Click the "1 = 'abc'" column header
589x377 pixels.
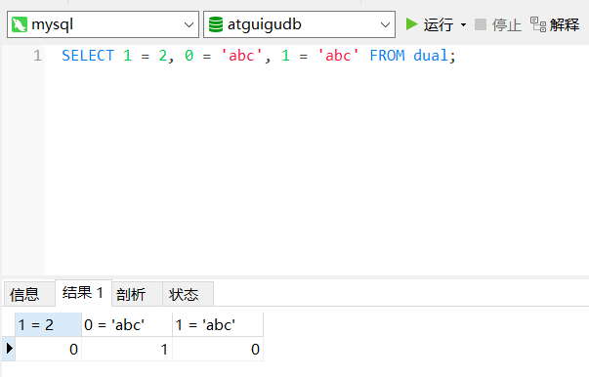[x=218, y=325]
